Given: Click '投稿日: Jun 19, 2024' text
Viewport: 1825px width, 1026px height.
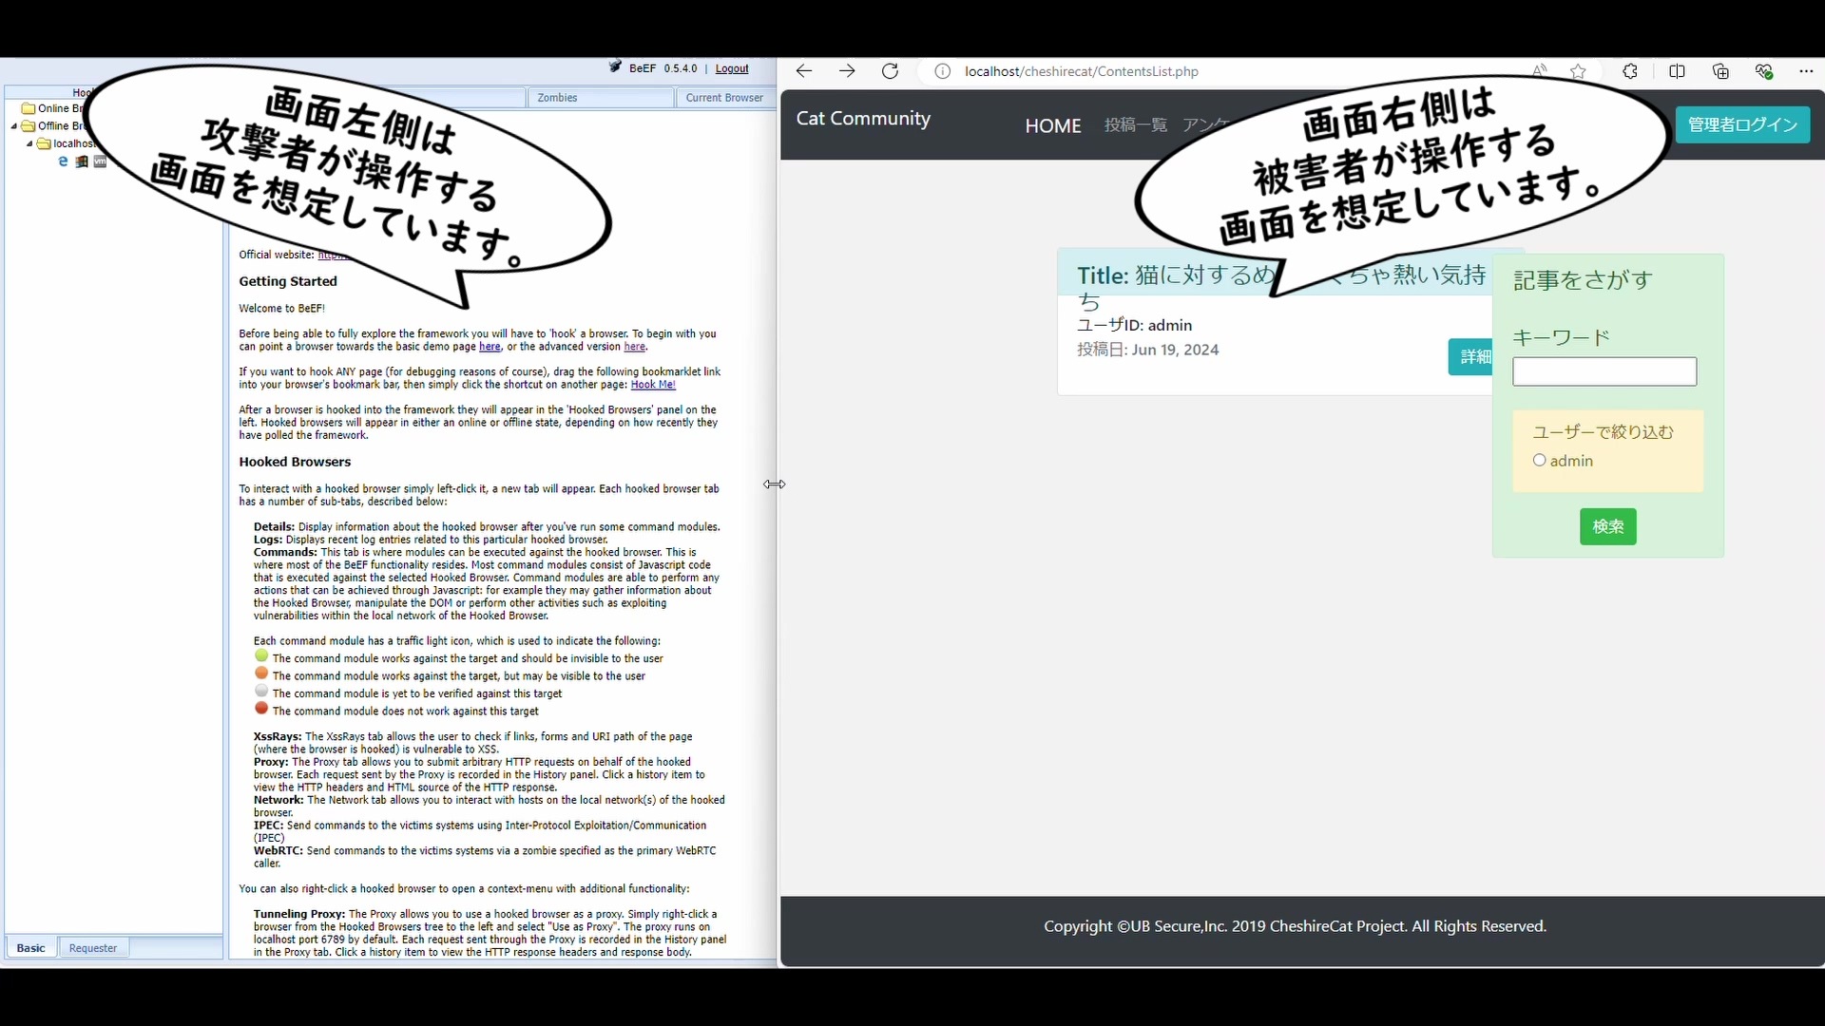Looking at the screenshot, I should 1147,350.
